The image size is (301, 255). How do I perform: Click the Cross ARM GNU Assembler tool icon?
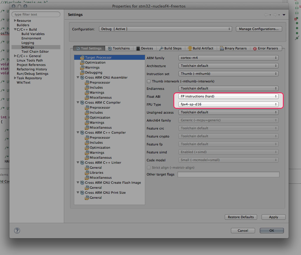pos(82,77)
